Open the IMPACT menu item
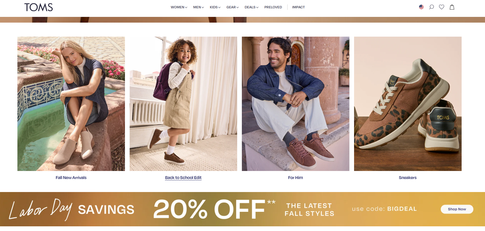Screen dimensions: 485x231 coord(298,7)
